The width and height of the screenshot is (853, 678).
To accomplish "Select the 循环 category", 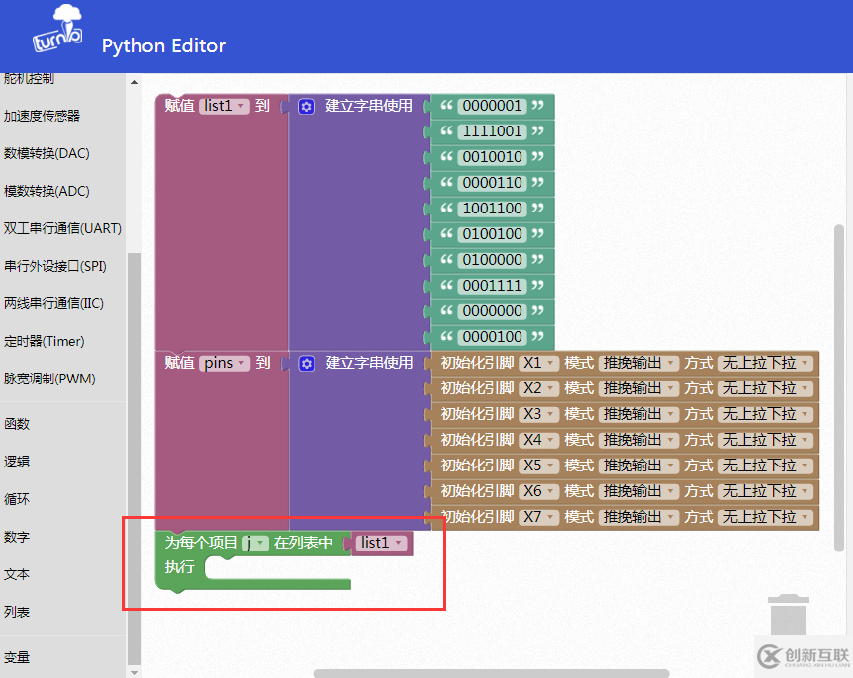I will [17, 499].
